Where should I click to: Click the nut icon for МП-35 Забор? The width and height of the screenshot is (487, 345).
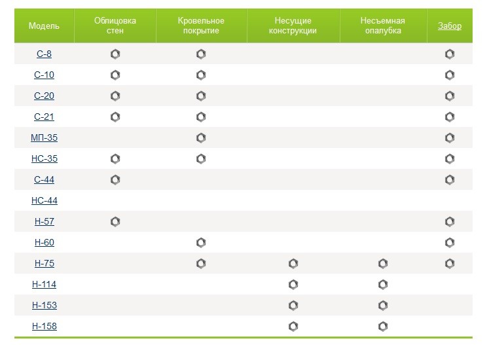tap(450, 137)
